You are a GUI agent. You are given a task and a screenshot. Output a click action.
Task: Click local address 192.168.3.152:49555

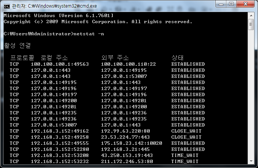(60, 143)
